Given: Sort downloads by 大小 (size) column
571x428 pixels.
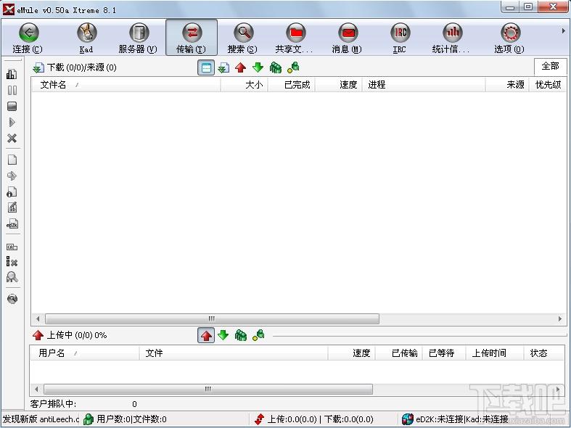Looking at the screenshot, I should pyautogui.click(x=245, y=85).
